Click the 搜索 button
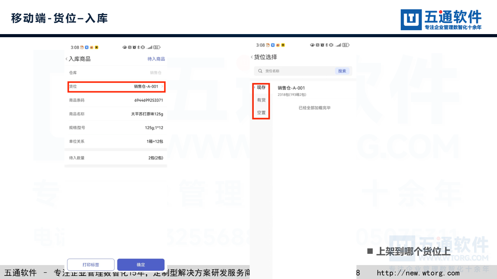The width and height of the screenshot is (497, 279). [342, 71]
